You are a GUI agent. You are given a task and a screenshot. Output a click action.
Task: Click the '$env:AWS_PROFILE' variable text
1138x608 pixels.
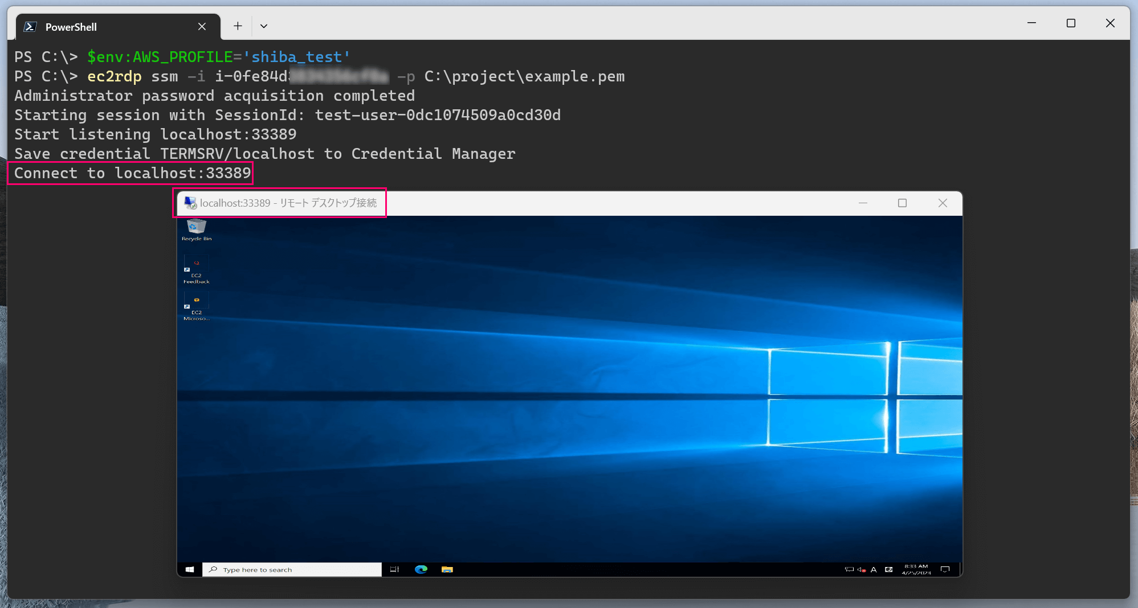[160, 57]
